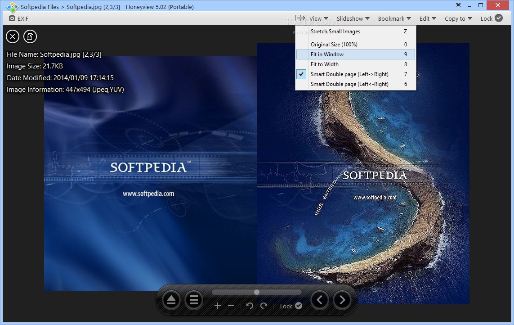Click the double page view icon
The width and height of the screenshot is (514, 325).
point(301,18)
